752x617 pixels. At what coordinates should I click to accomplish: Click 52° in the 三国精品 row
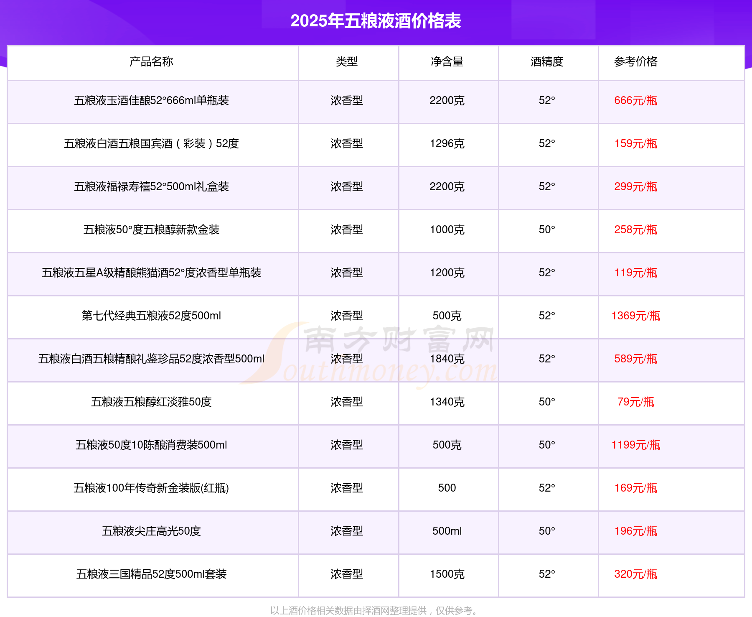pos(547,574)
